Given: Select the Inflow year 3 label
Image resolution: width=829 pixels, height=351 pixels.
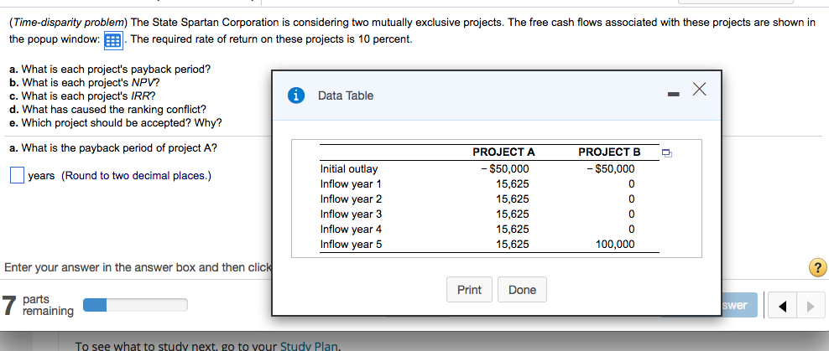Looking at the screenshot, I should pyautogui.click(x=351, y=214).
